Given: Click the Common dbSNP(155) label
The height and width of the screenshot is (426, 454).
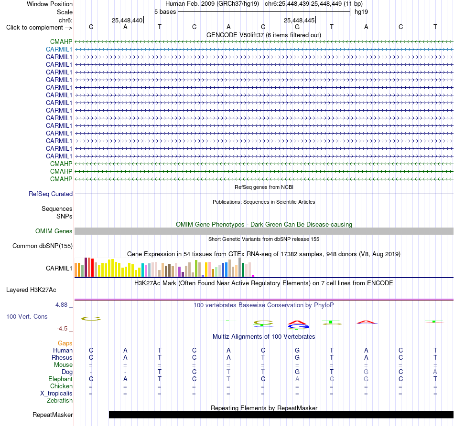Looking at the screenshot, I should point(42,246).
